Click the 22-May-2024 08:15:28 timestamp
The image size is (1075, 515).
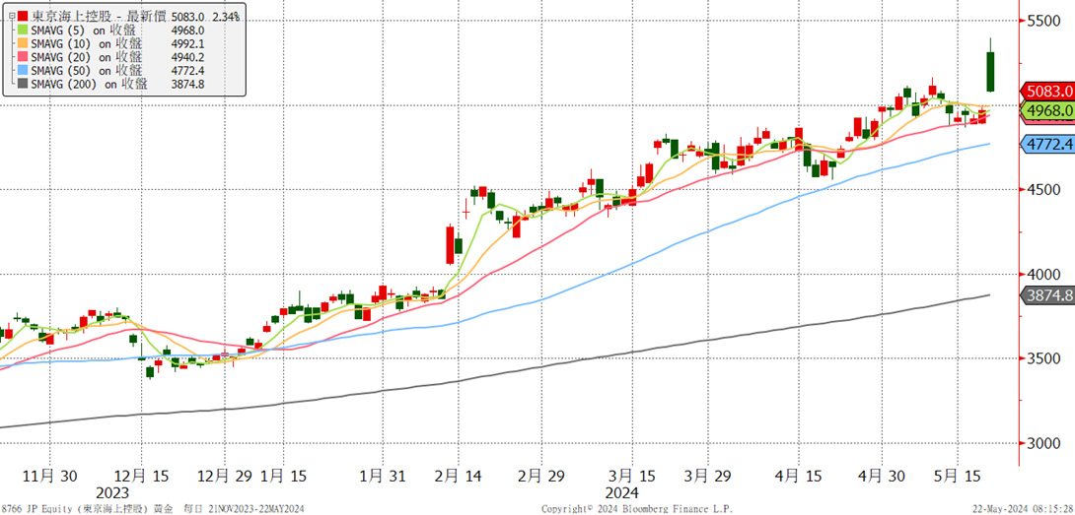tap(1023, 509)
